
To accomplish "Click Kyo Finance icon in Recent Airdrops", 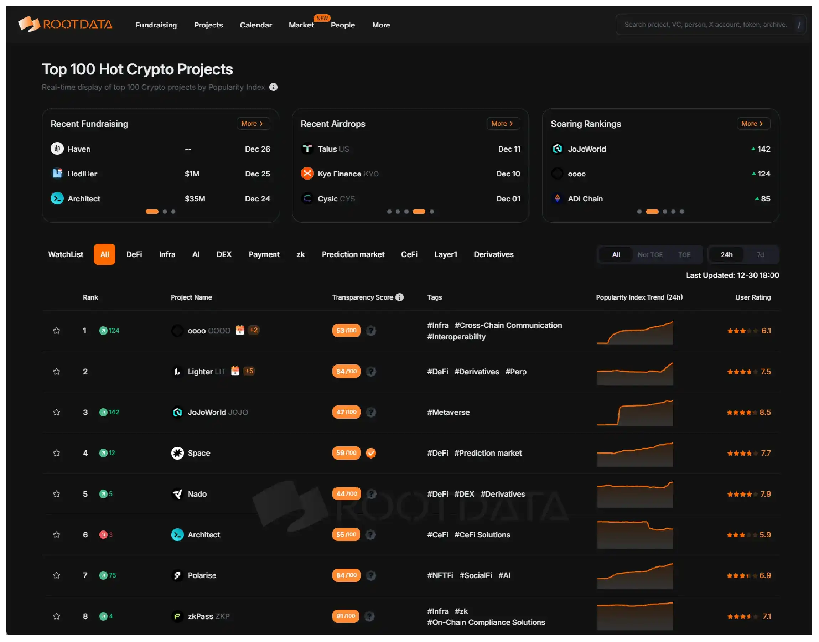I will [x=307, y=174].
